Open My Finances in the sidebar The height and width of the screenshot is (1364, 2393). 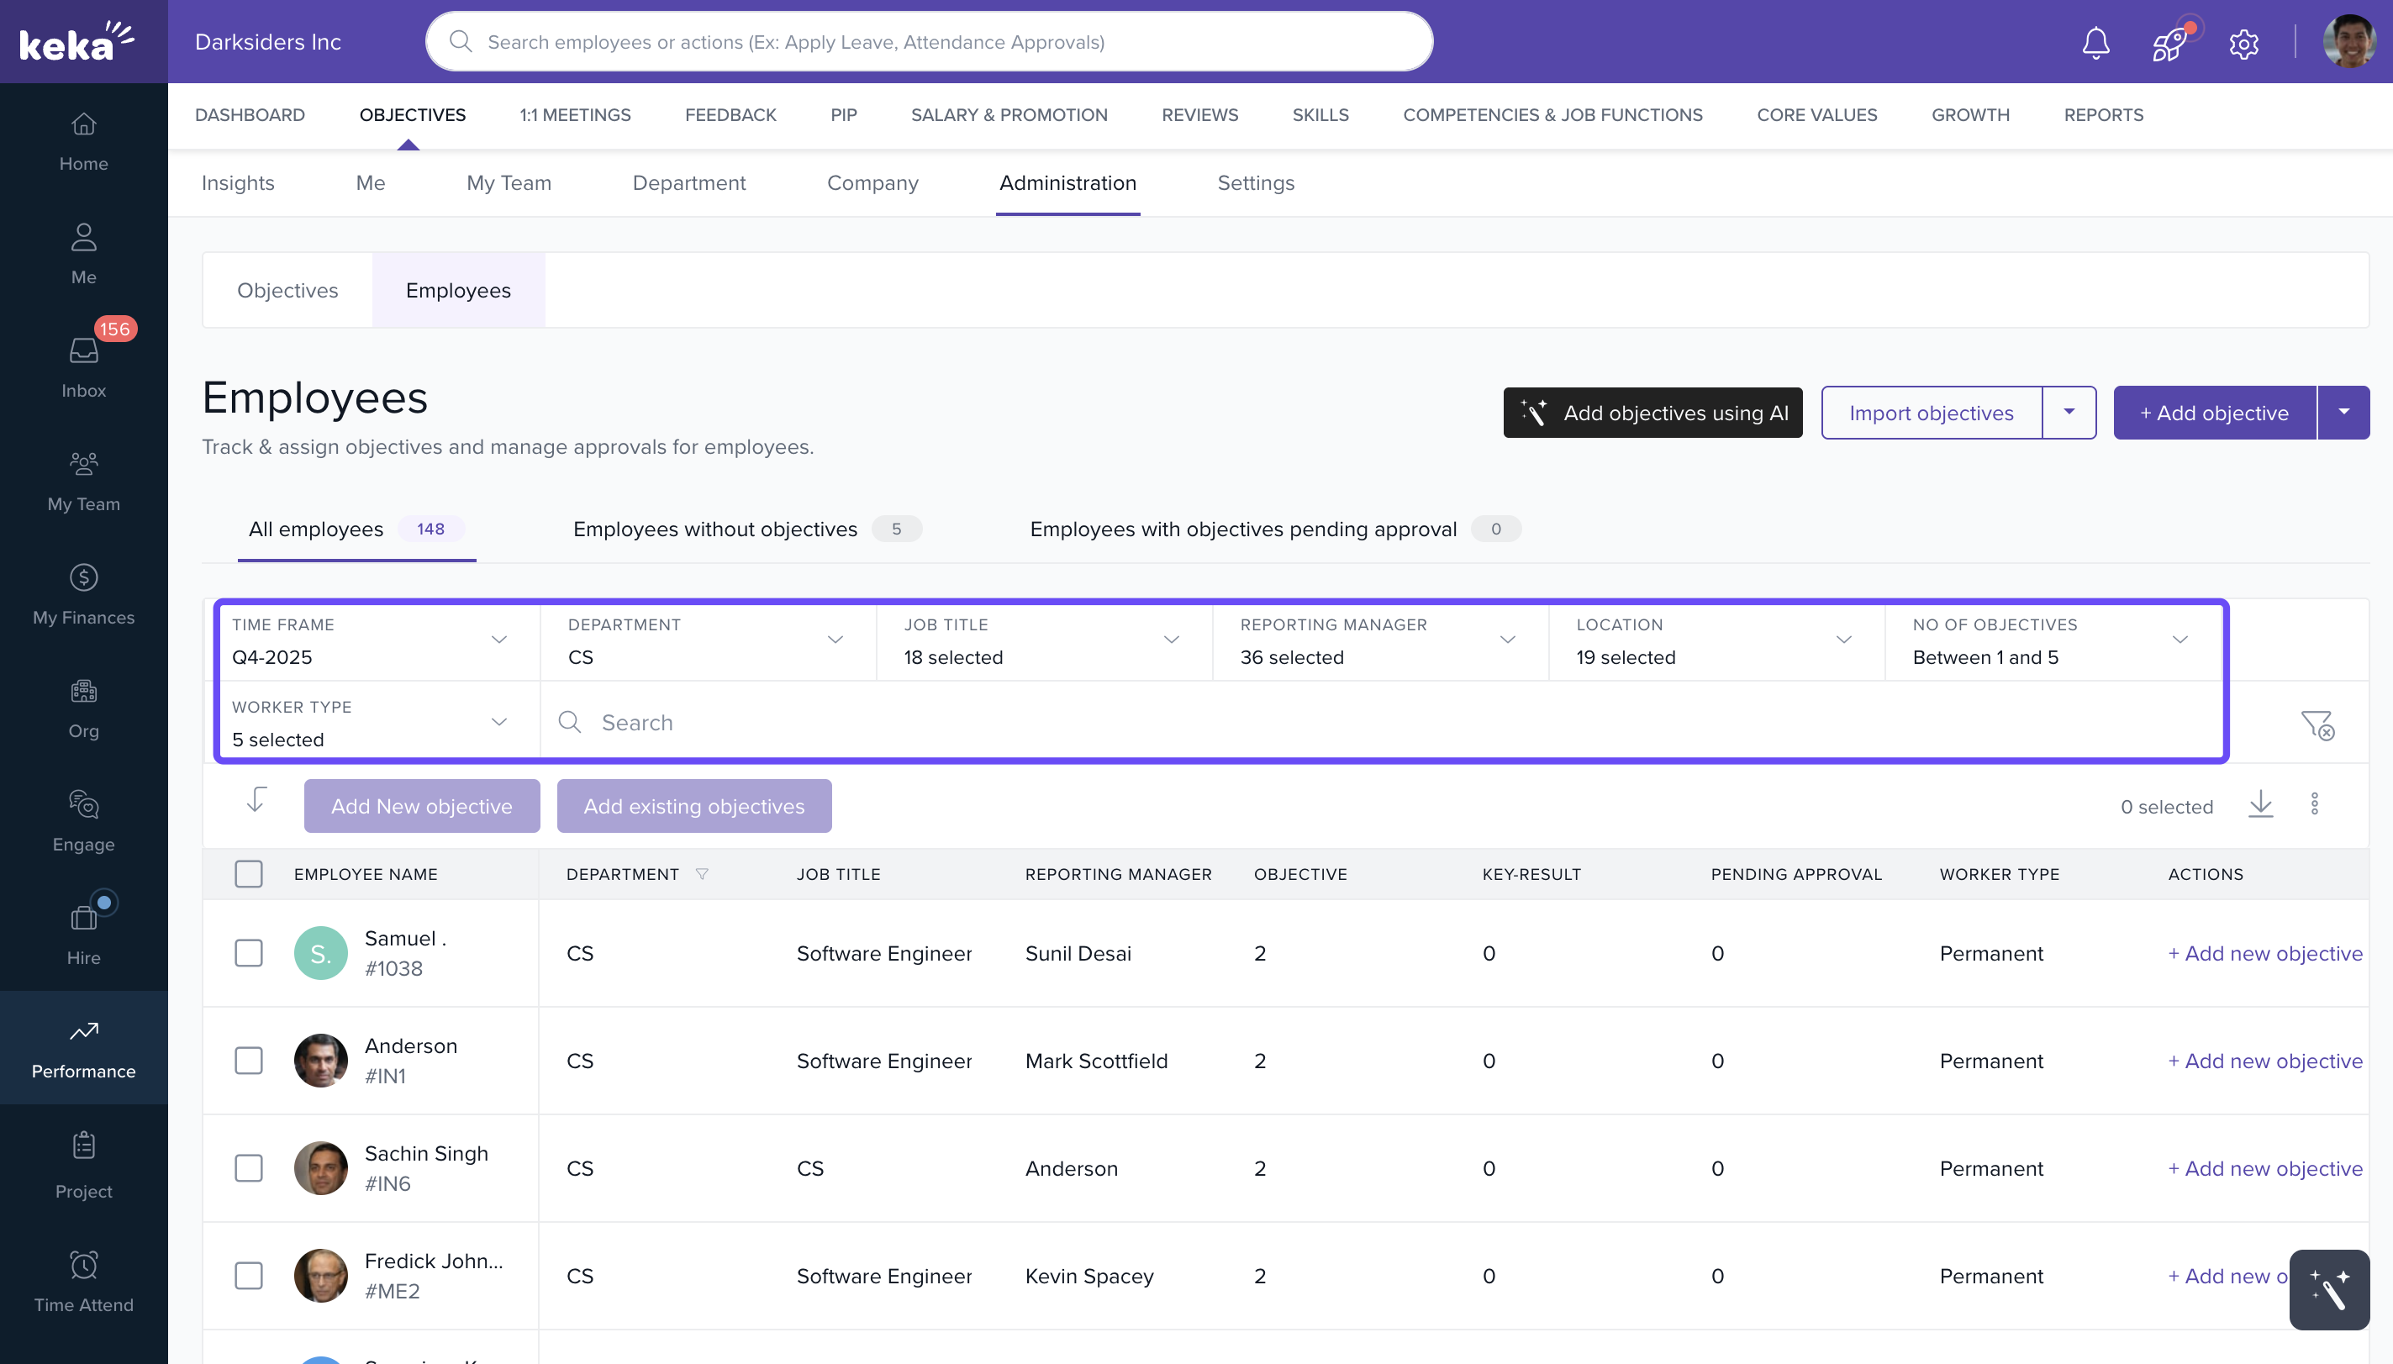(x=83, y=593)
